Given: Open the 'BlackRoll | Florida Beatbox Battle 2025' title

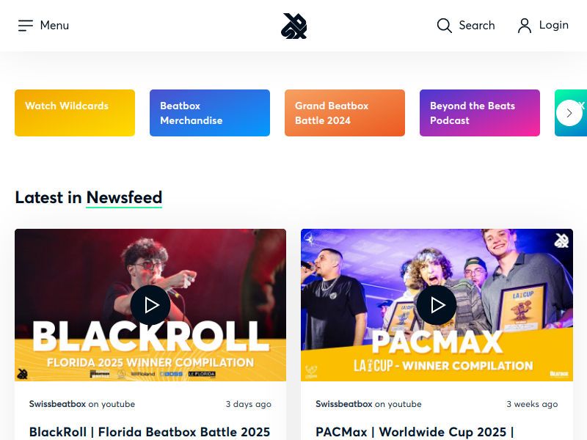Looking at the screenshot, I should tap(150, 432).
